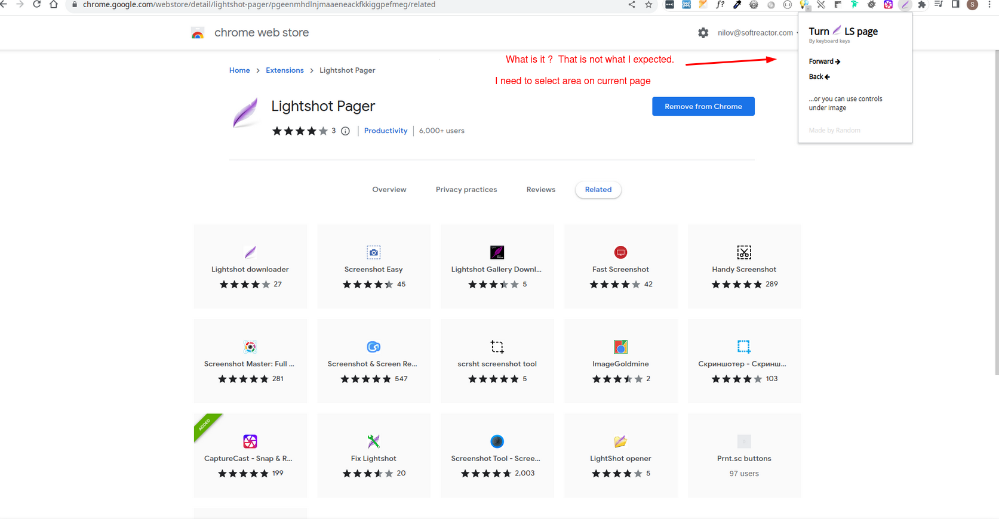Open the Lightshot downloader extension card

coord(250,267)
